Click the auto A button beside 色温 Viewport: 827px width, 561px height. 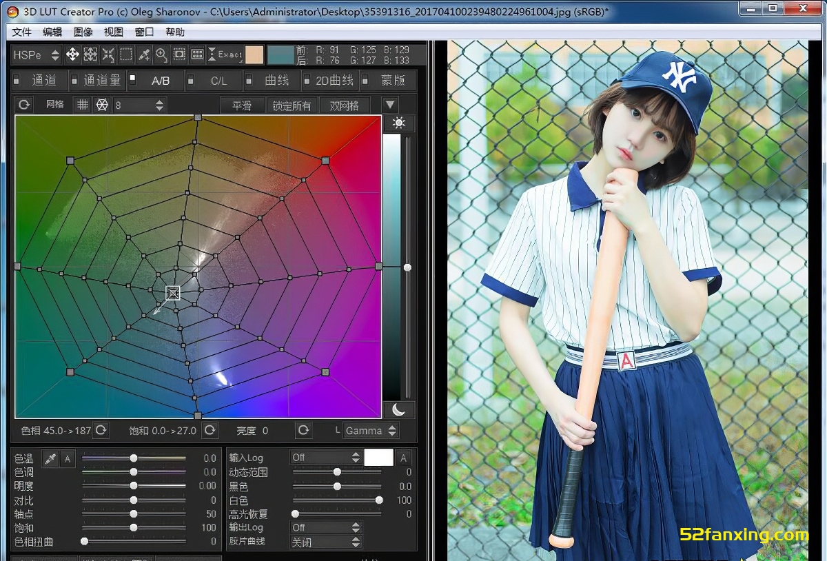(x=68, y=458)
